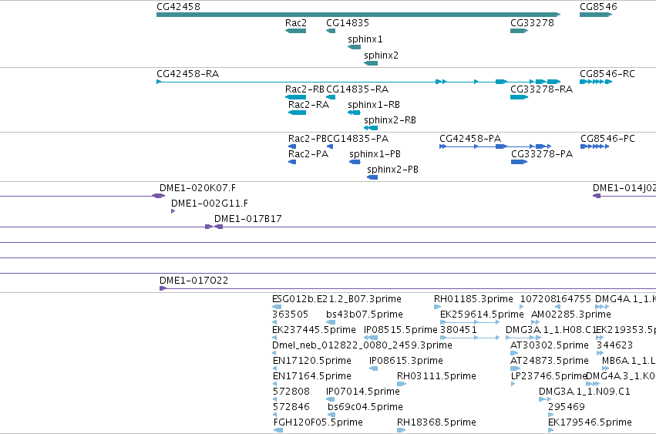The image size is (656, 434).
Task: Select the RH03111.5prime EST label
Action: tap(436, 377)
